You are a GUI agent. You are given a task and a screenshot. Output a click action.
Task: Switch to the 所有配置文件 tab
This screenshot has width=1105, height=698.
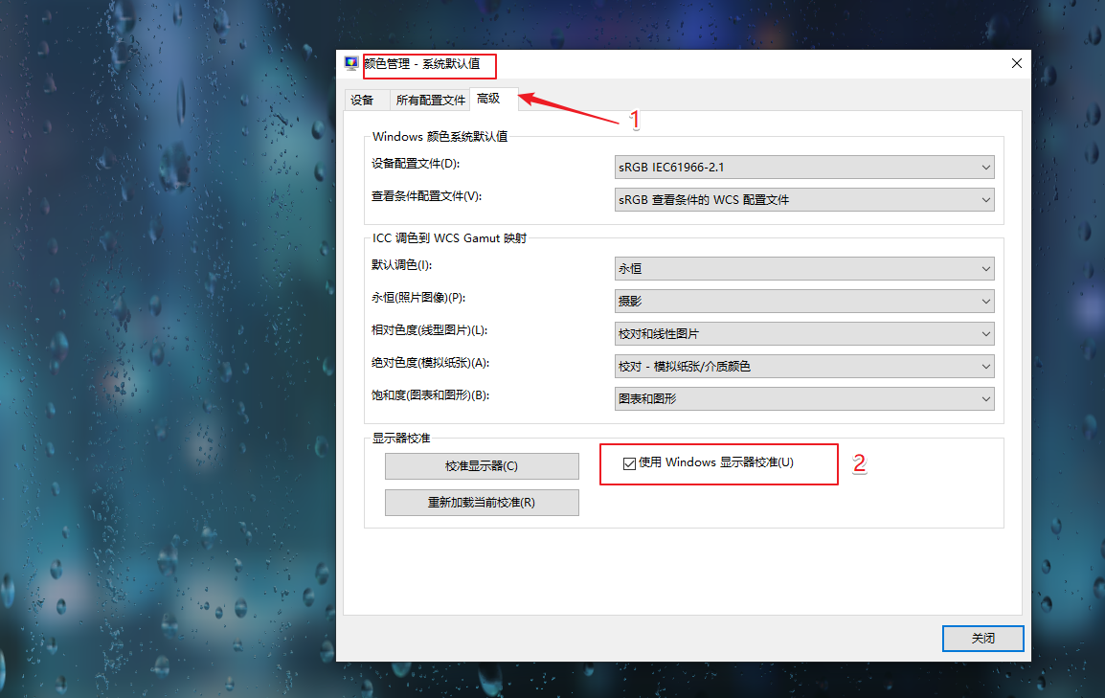click(x=429, y=99)
